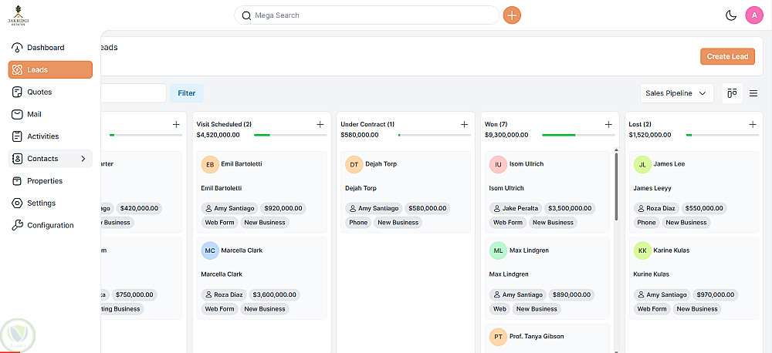772x353 pixels.
Task: Open the user avatar profile menu
Action: pos(754,15)
